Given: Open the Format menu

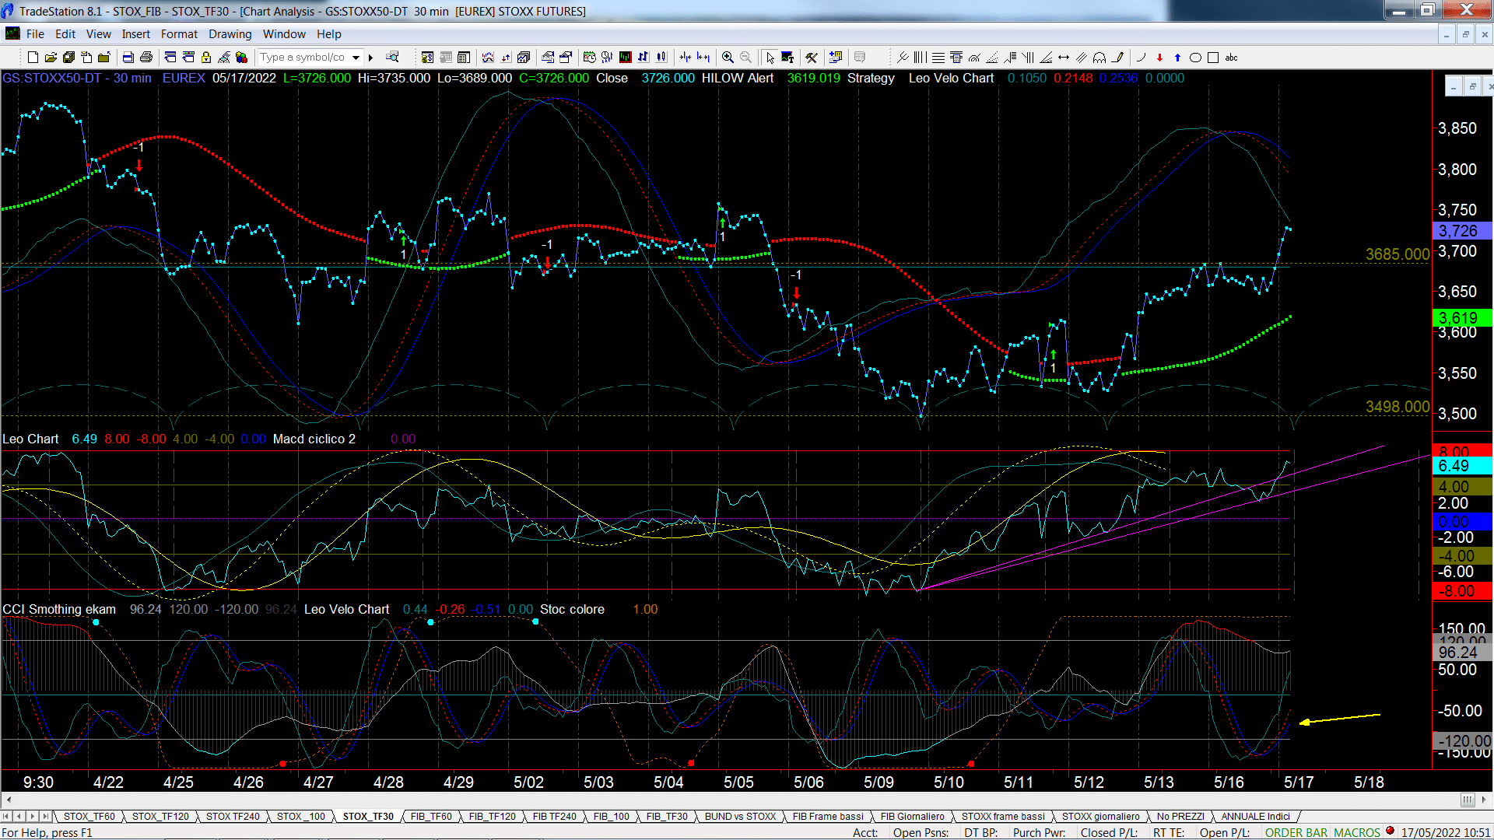Looking at the screenshot, I should coord(179,34).
